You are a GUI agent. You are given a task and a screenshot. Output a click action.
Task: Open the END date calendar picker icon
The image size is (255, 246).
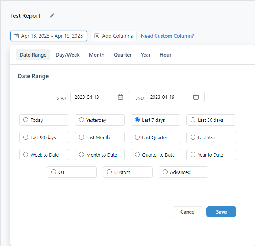[x=195, y=97]
